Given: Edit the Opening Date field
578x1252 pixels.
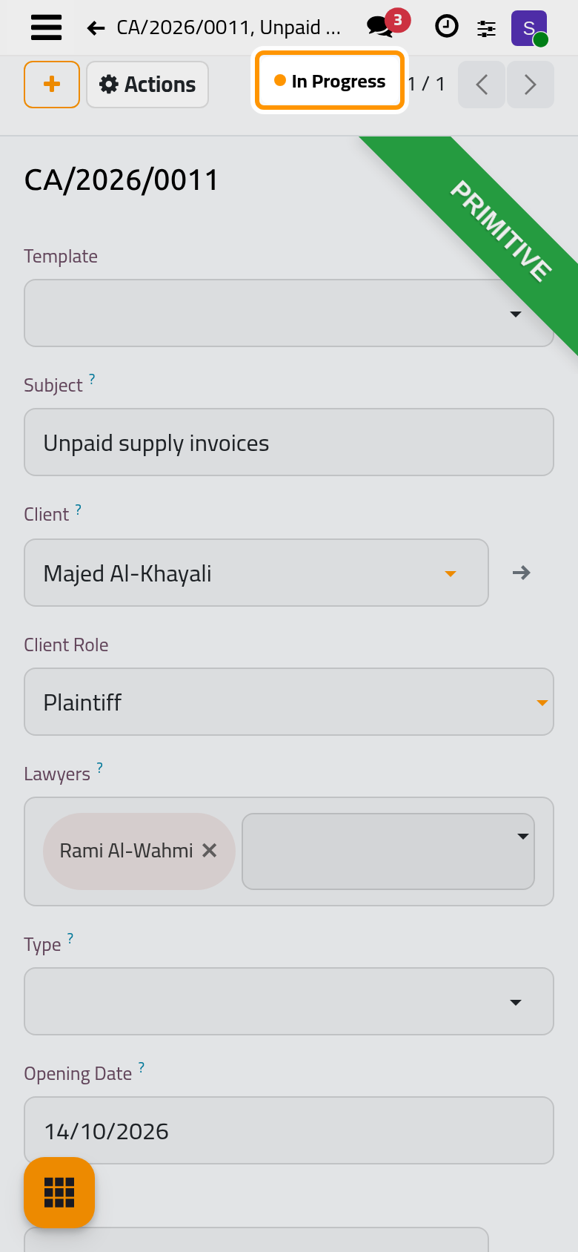Looking at the screenshot, I should pyautogui.click(x=289, y=1130).
